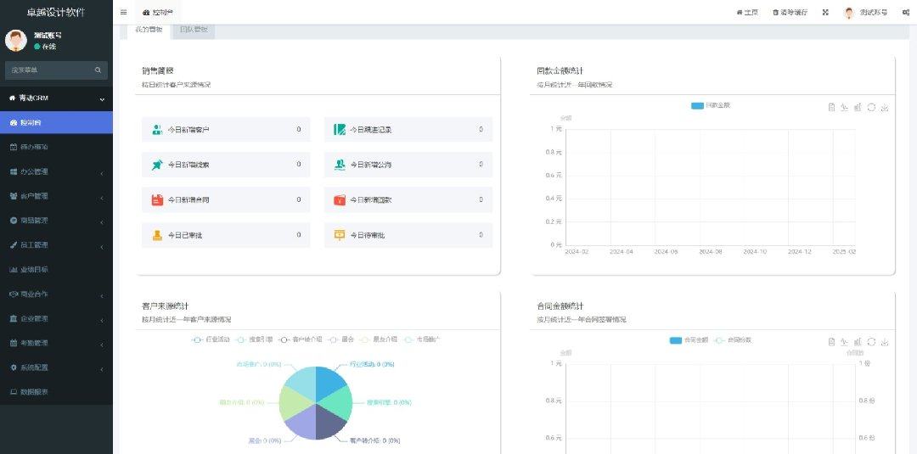Toggle the 回款金额 legend series

[711, 105]
